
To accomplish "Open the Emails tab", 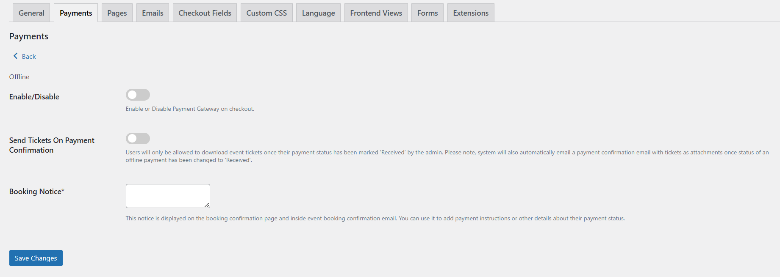I will (x=153, y=13).
